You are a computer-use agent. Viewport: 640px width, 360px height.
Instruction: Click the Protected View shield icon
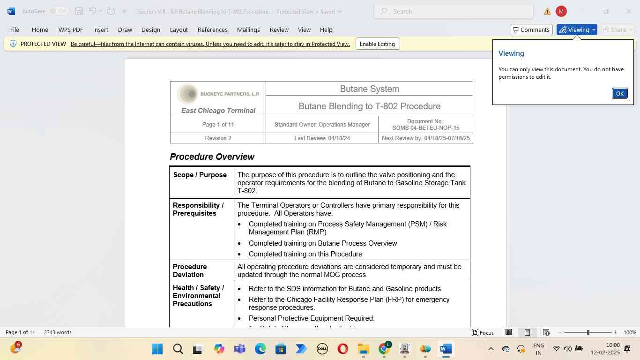coord(13,44)
